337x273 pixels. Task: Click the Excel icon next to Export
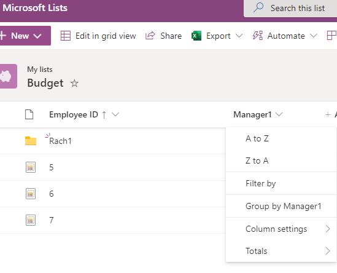coord(196,36)
